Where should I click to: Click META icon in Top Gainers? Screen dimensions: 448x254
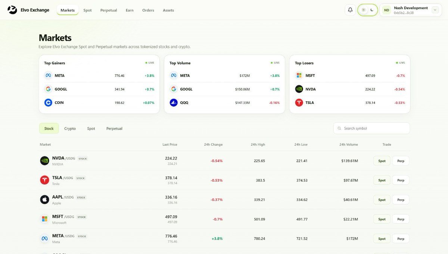[x=48, y=76]
